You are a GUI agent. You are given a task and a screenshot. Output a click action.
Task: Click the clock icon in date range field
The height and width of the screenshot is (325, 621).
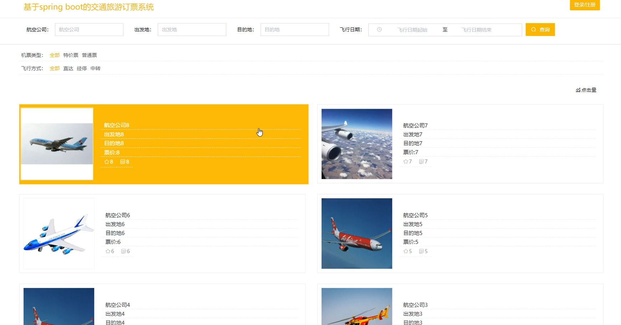point(379,30)
